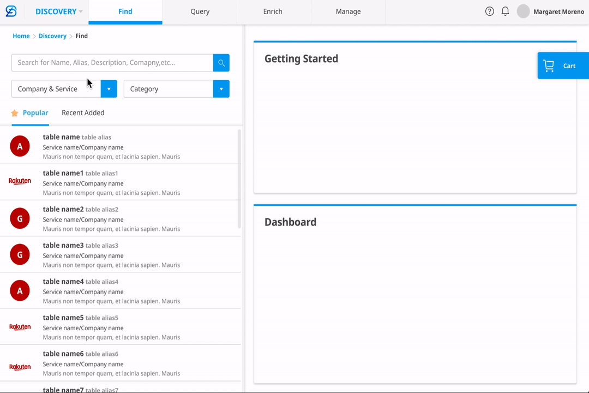Image resolution: width=589 pixels, height=393 pixels.
Task: Open the 'table name6' list title
Action: point(63,354)
